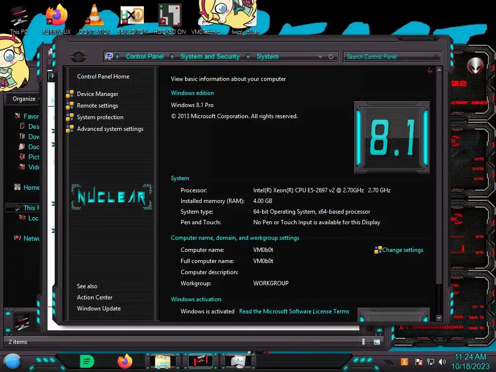Open DONT STICK VLC desktop shortcut
Image resolution: width=496 pixels, height=372 pixels.
pos(94,19)
